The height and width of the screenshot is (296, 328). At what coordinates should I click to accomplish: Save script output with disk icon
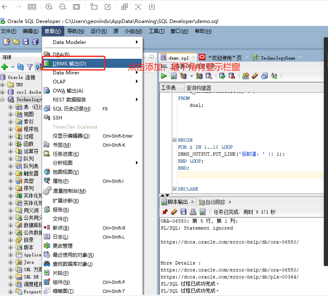pyautogui.click(x=183, y=212)
